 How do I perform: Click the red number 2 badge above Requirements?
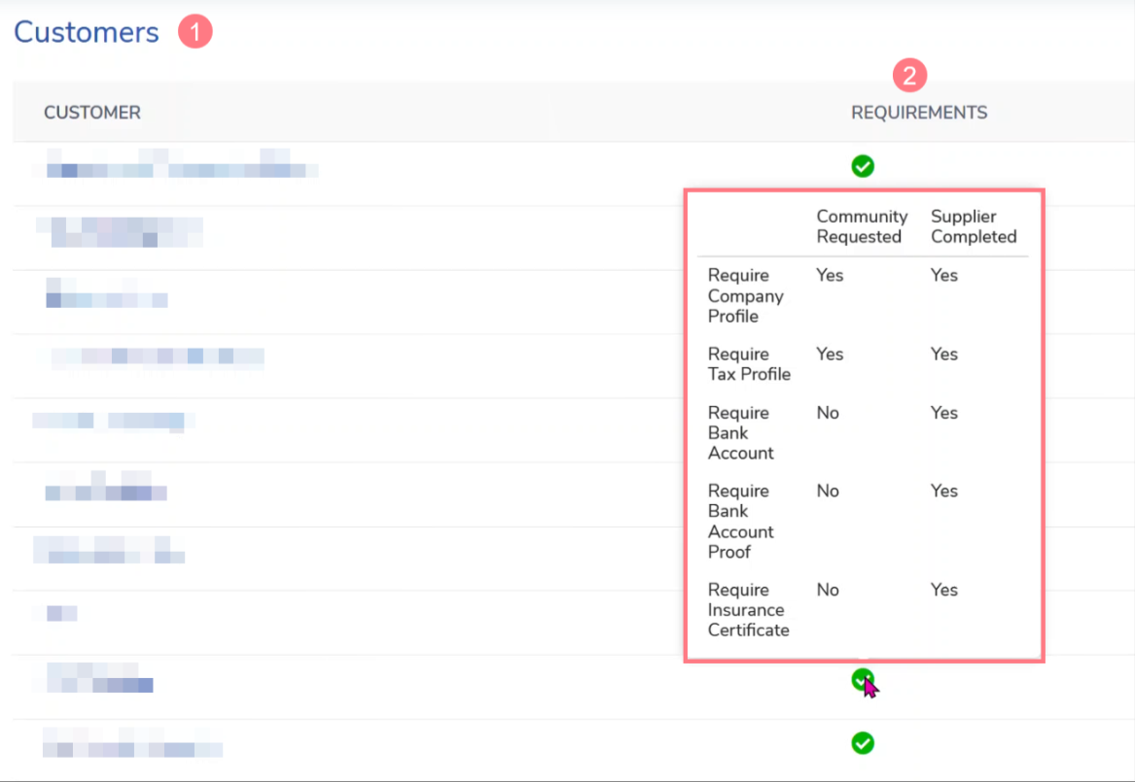coord(910,76)
